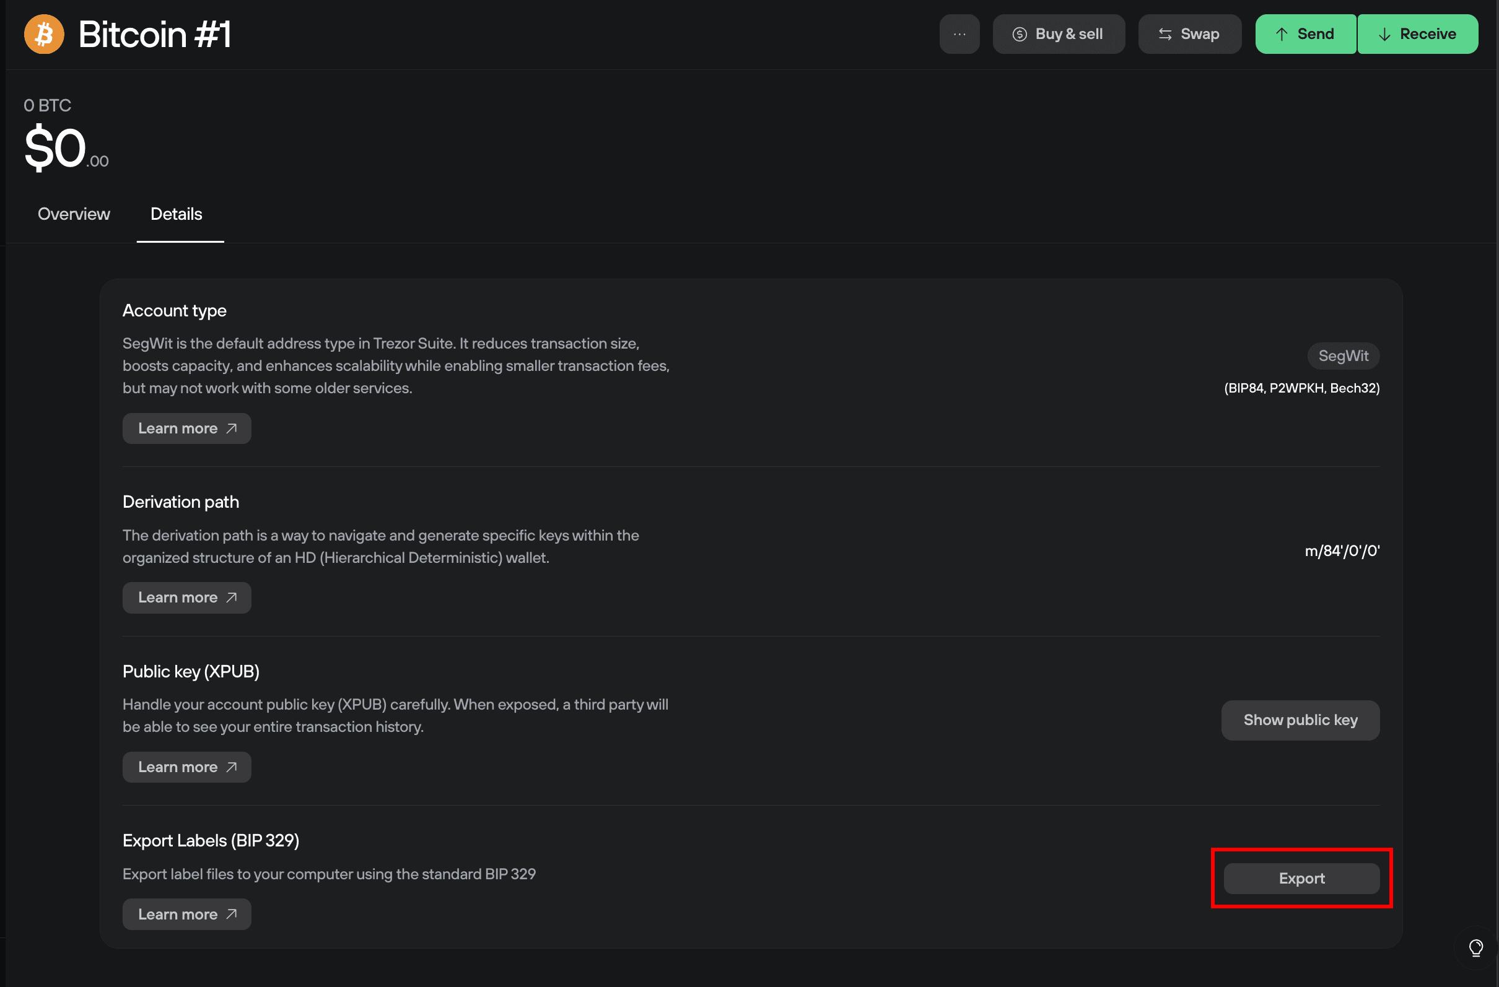
Task: Select the Details tab
Action: (177, 214)
